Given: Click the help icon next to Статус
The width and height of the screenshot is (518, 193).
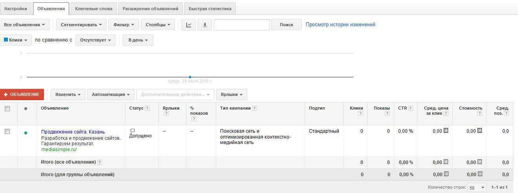Looking at the screenshot, I should [147, 108].
